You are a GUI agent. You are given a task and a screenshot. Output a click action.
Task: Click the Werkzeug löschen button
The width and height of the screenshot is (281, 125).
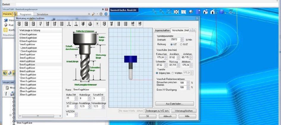[184, 111]
